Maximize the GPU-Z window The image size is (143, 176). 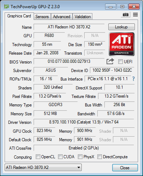(x=122, y=7)
